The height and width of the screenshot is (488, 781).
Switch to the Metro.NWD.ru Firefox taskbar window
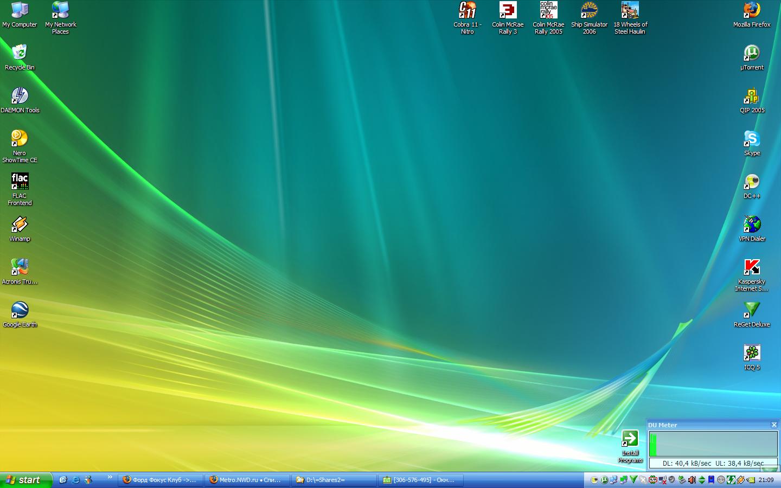[x=247, y=480]
